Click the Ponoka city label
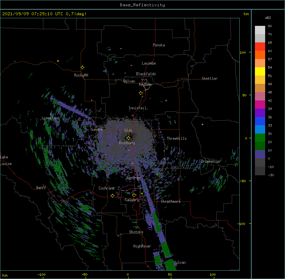The image size is (285, 279). coord(159,45)
